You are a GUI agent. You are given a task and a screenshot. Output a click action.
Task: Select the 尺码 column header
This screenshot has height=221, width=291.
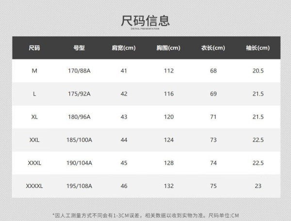point(34,48)
